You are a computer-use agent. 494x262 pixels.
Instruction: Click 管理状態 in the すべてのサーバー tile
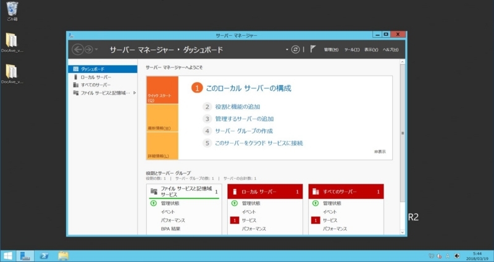click(332, 203)
